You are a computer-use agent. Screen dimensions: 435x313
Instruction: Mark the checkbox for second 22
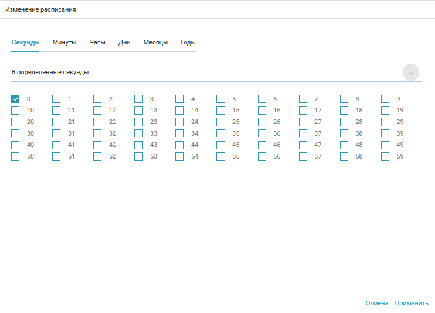(97, 122)
